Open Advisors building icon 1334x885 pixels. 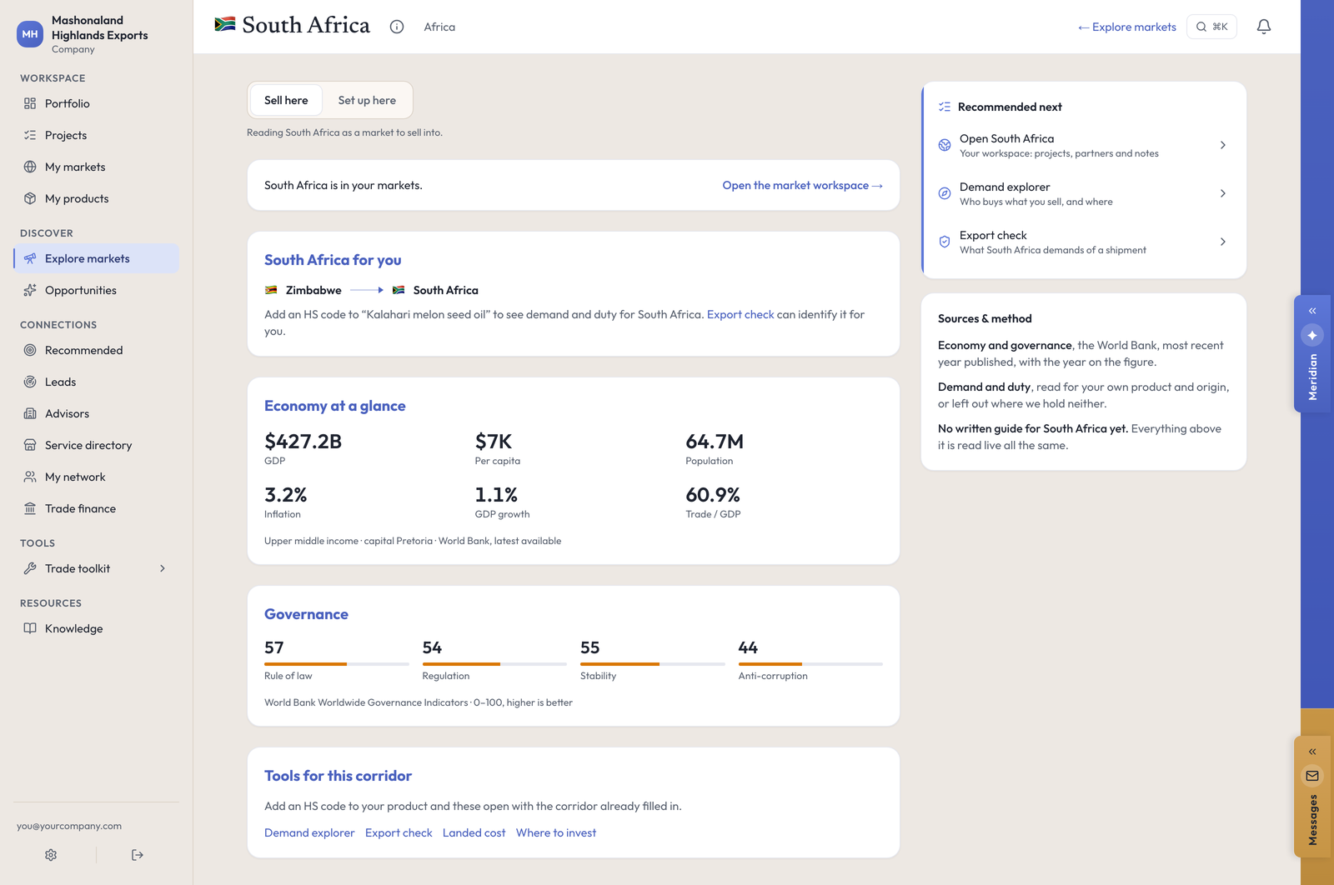30,413
